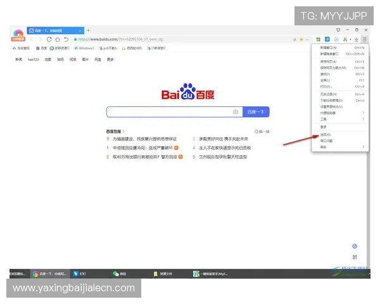Open the colorful grid apps extension icon
This screenshot has height=304, width=380.
318,39
